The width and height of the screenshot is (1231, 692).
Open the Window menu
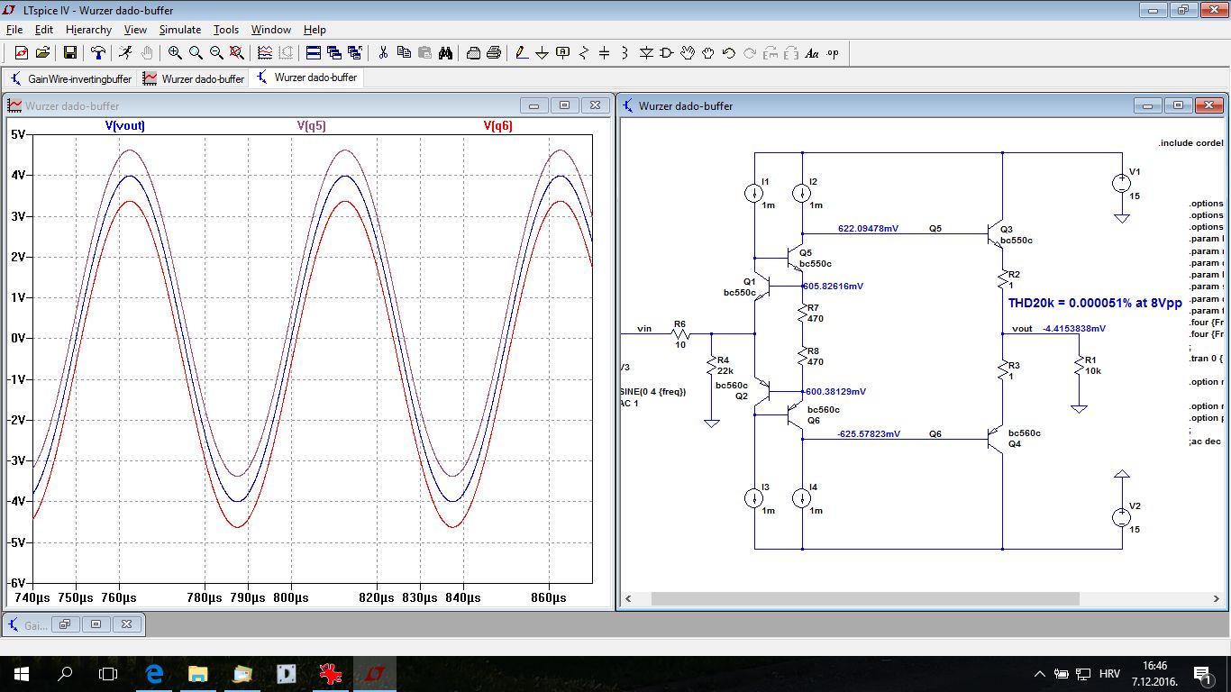270,30
